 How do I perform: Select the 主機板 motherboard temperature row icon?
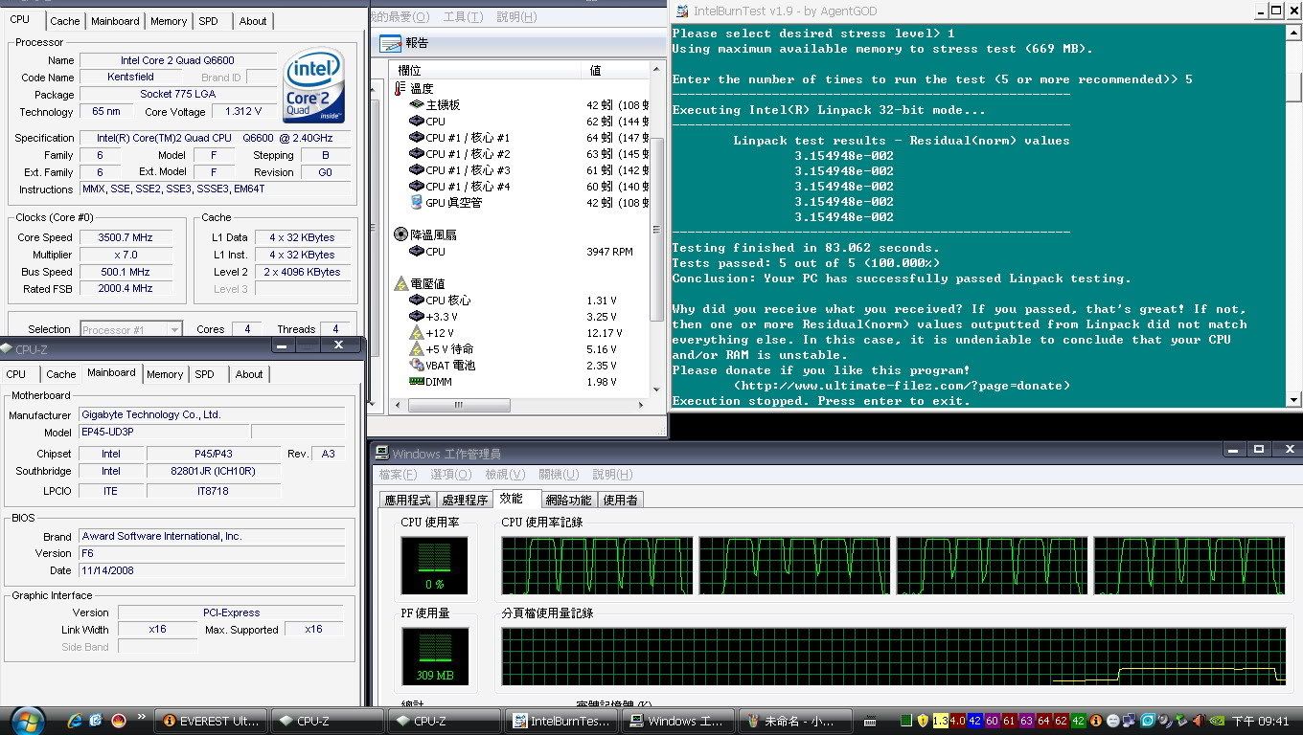coord(417,105)
